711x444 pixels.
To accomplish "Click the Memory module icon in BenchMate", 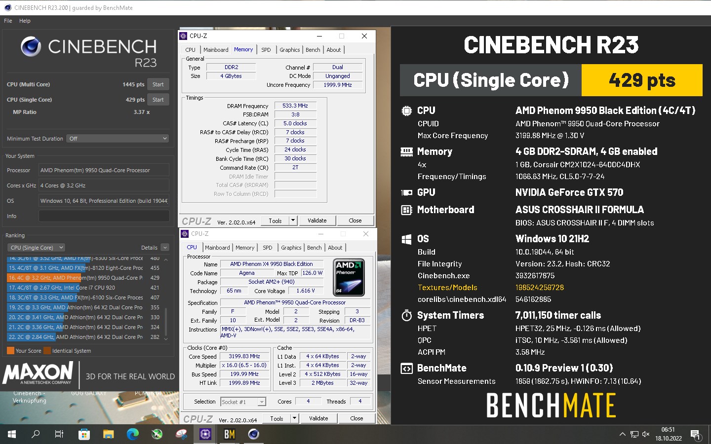I will click(x=406, y=151).
